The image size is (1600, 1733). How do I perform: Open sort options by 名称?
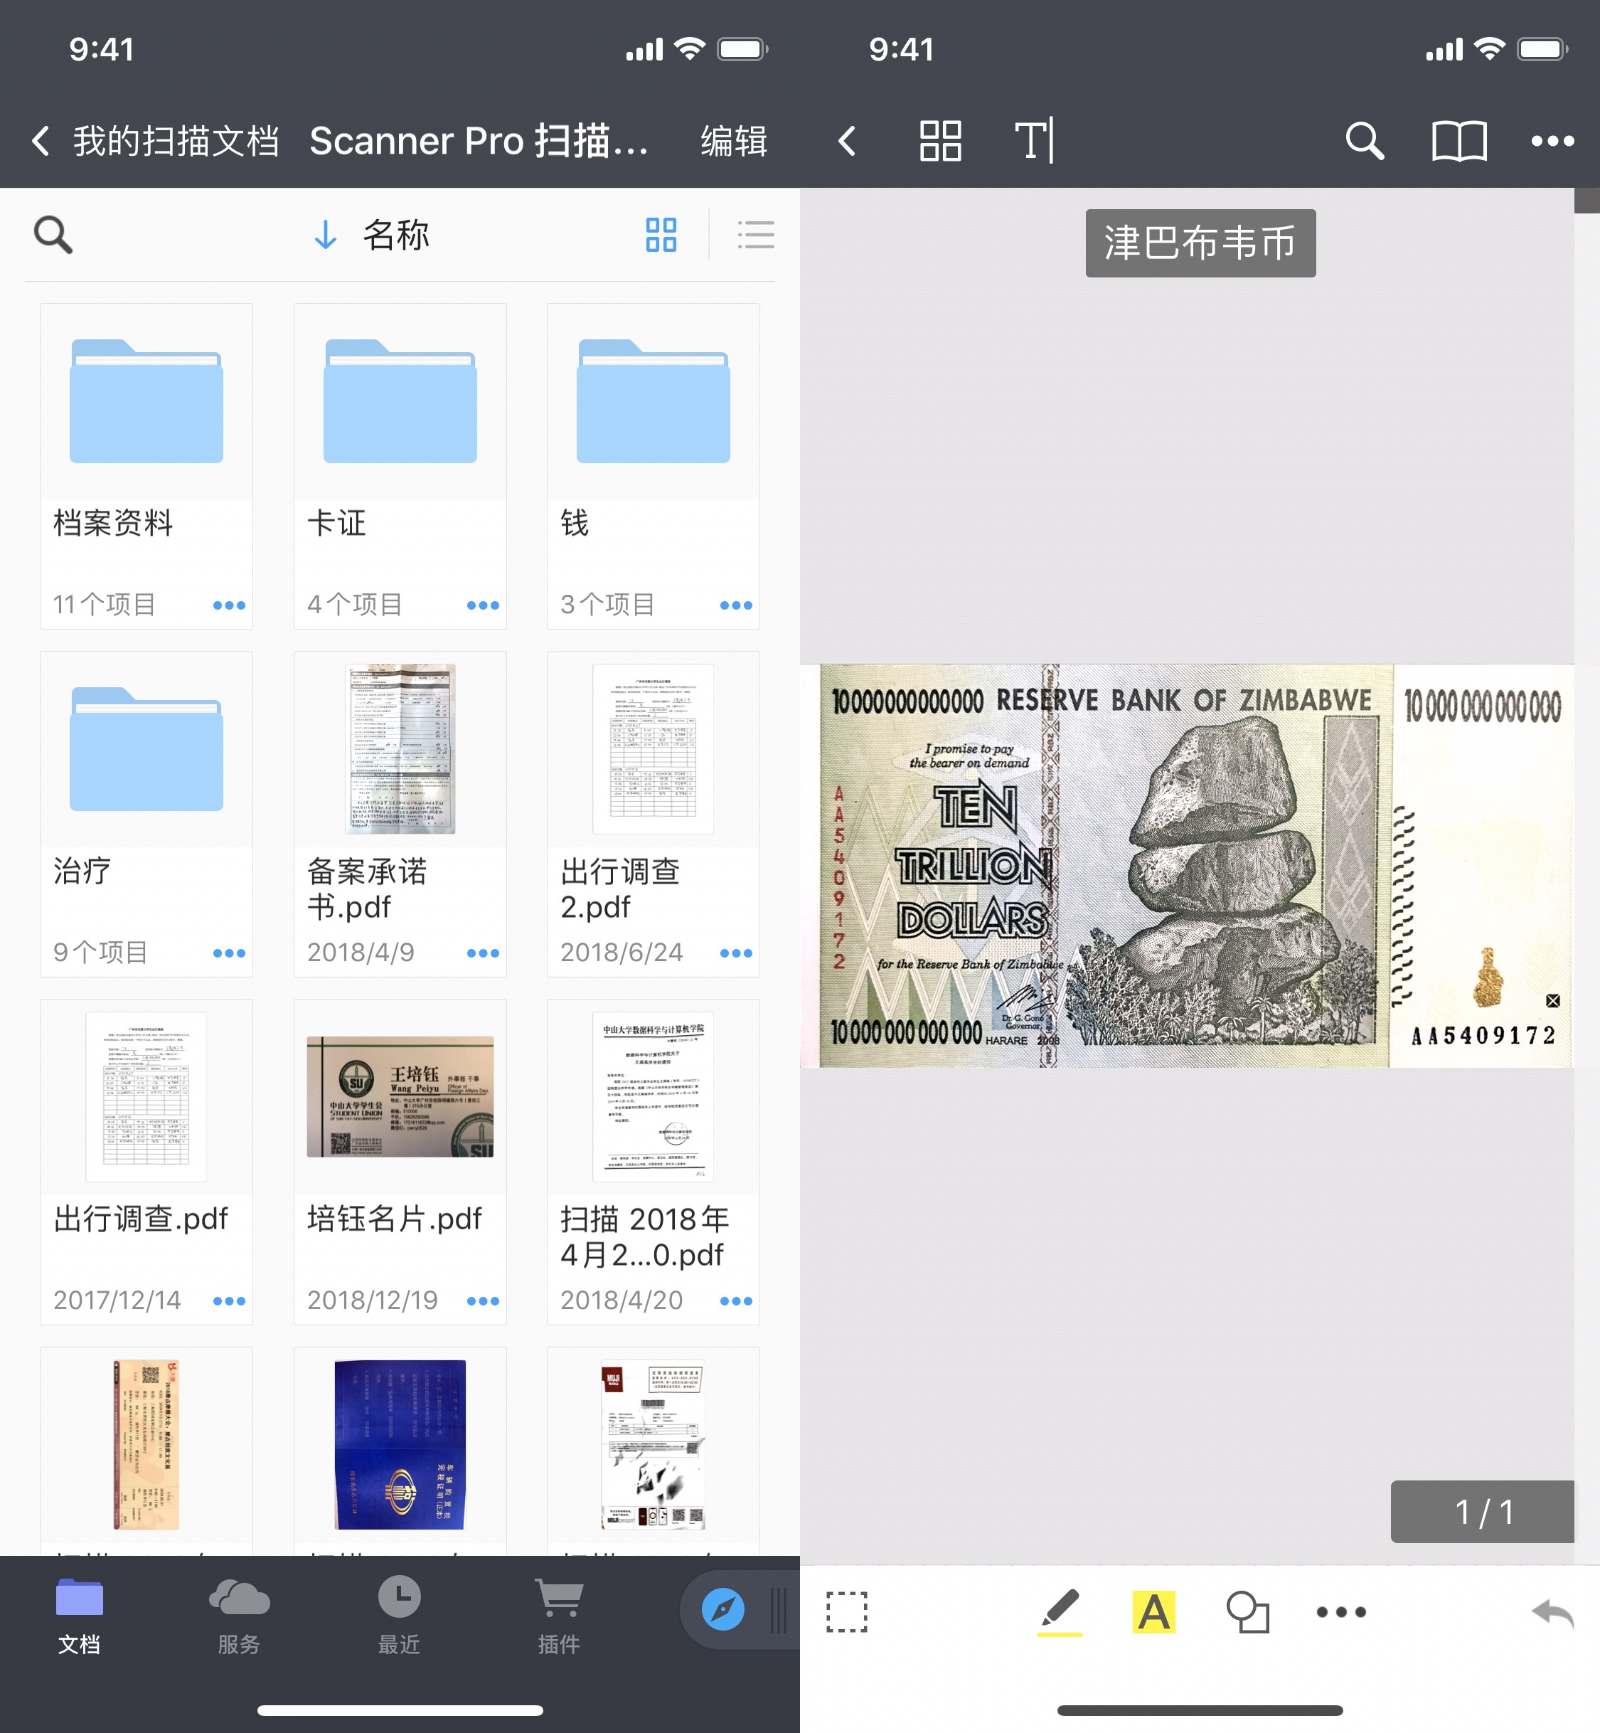coord(395,235)
